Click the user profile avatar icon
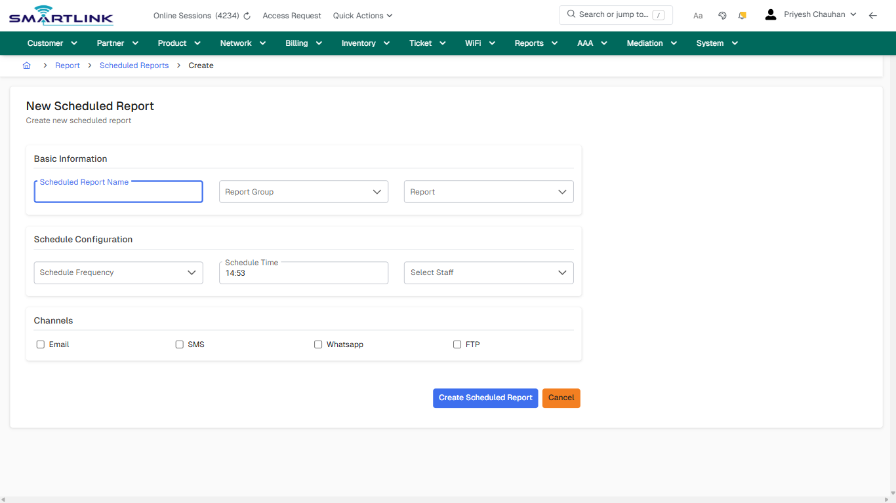Screen dimensions: 896x503 [770, 14]
